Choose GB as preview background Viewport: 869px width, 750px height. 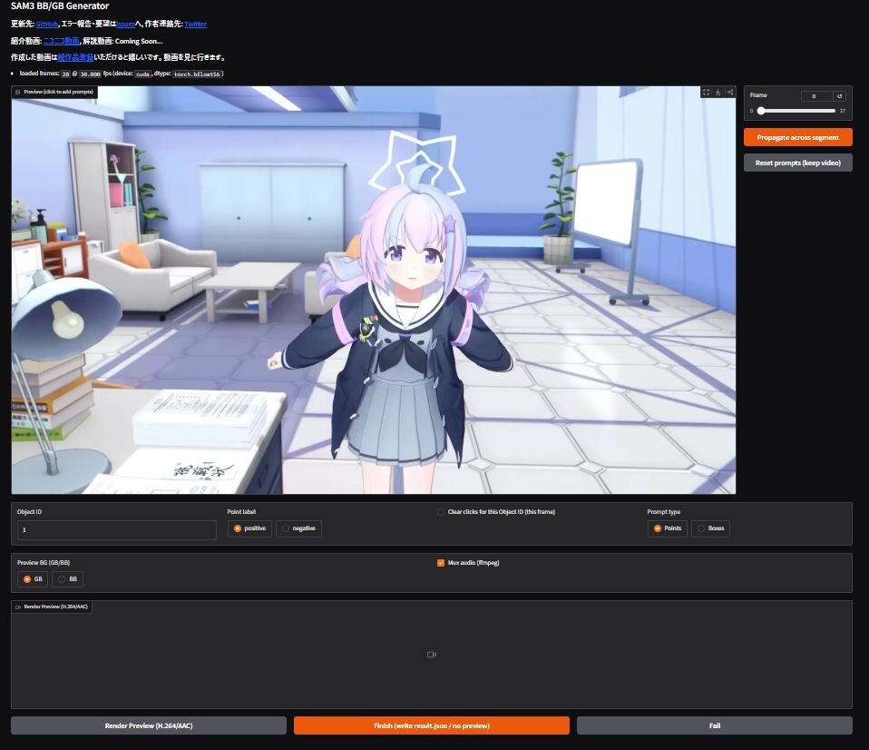(33, 578)
